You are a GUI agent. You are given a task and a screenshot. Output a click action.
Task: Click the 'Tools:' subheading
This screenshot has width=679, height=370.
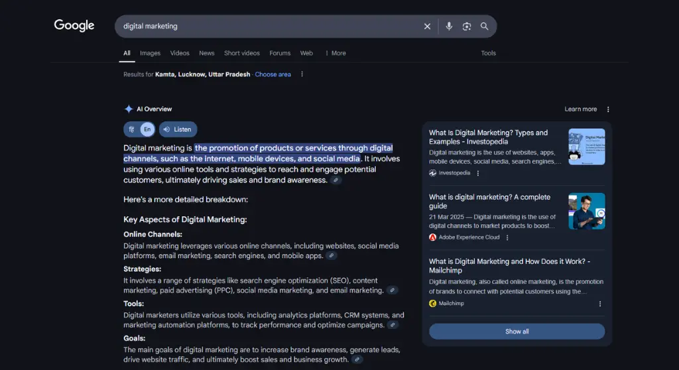coord(133,304)
